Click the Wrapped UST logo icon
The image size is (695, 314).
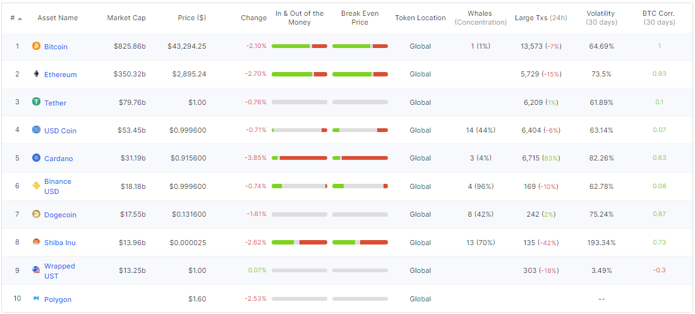36,270
